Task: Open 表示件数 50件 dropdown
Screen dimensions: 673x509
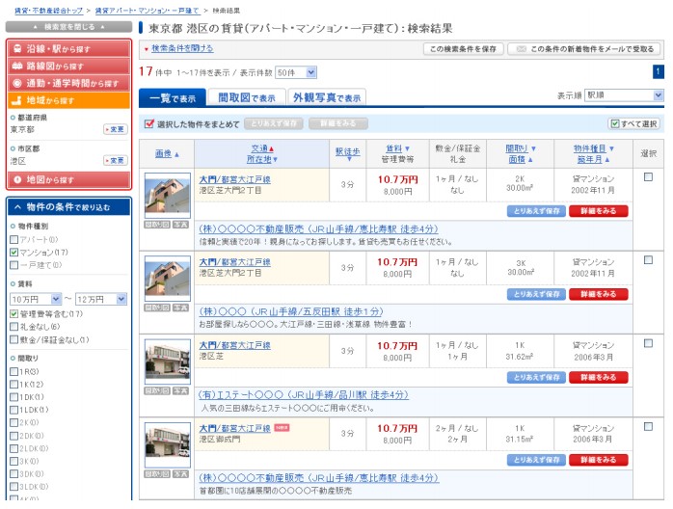Action: pos(296,72)
